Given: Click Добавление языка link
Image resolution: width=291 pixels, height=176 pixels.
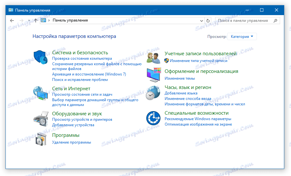Looking at the screenshot, I should coord(181,93).
